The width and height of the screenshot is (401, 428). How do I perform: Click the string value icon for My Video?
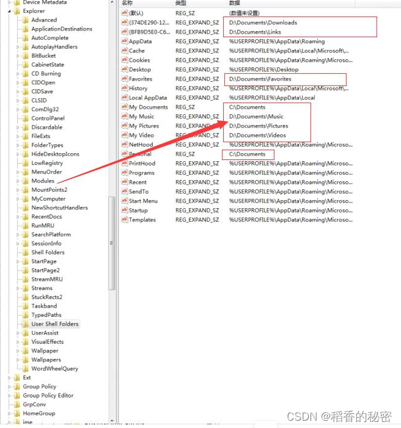(124, 135)
